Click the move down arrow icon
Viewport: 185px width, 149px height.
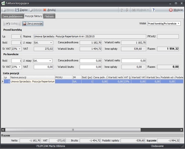point(127,10)
